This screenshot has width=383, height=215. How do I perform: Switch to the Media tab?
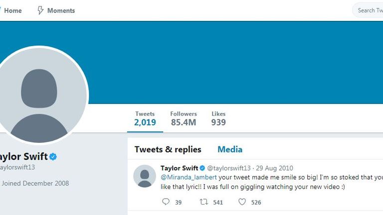[x=230, y=149]
